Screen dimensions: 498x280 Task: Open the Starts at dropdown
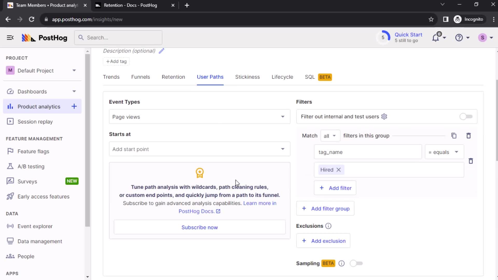pos(199,149)
